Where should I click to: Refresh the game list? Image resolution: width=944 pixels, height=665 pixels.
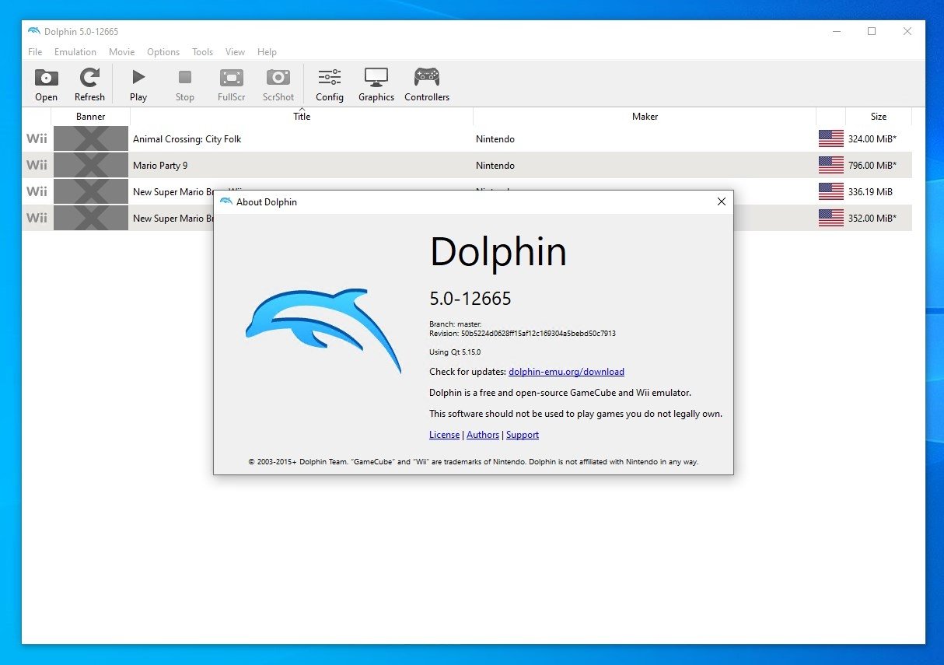(x=89, y=78)
